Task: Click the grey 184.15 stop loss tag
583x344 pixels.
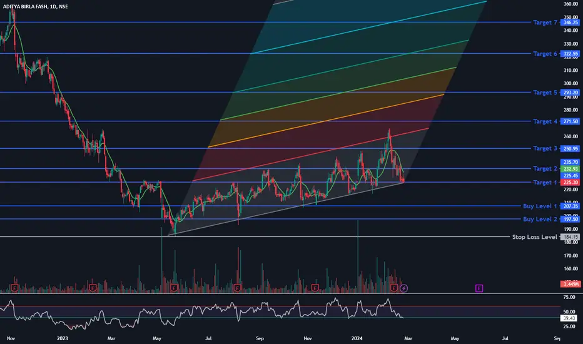Action: [x=570, y=237]
